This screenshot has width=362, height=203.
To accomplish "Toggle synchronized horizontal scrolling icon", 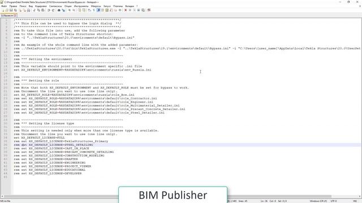I will 84,10.
